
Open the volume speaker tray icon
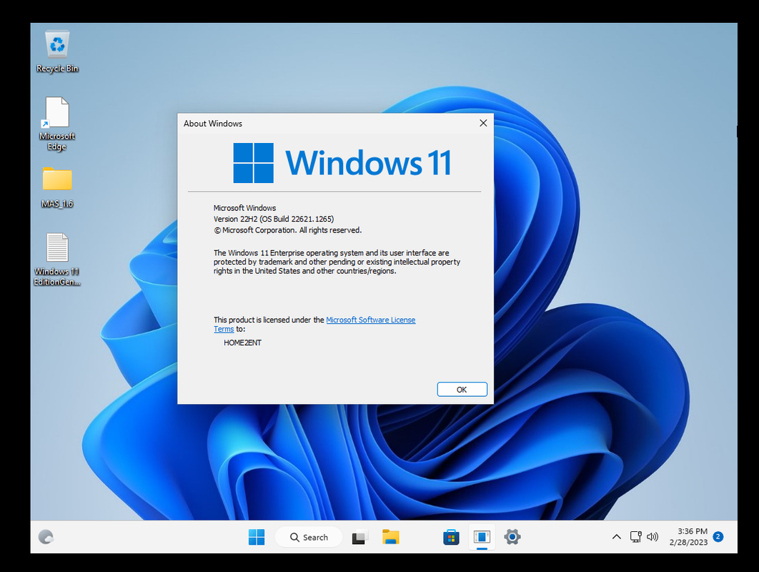(x=653, y=537)
